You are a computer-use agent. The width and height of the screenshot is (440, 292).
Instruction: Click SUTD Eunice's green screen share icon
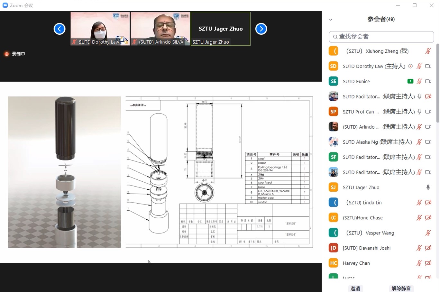(410, 81)
